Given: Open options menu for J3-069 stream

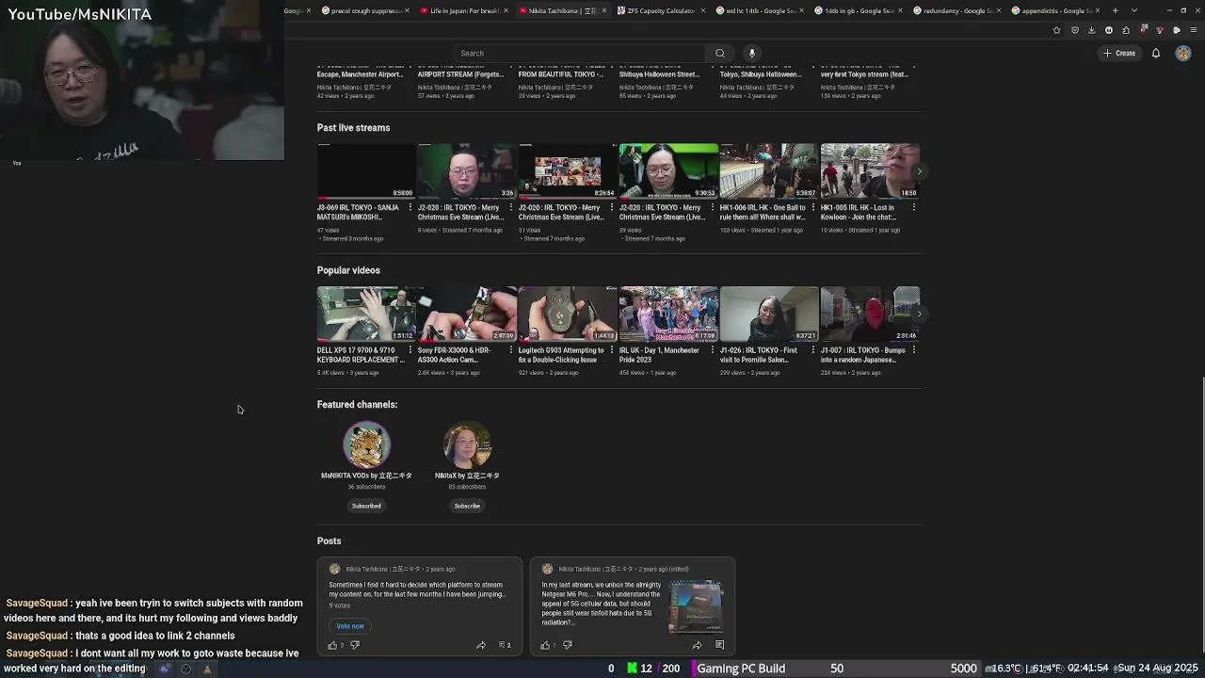Looking at the screenshot, I should tap(410, 207).
